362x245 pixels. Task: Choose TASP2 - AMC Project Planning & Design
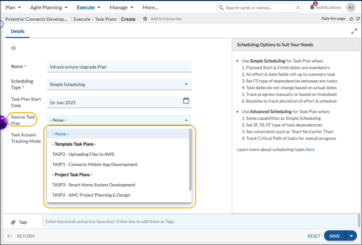(x=118, y=195)
